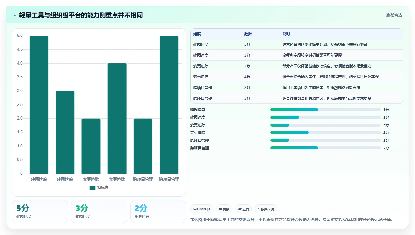
Task: Click the 路径雷达 label in the header
Action: coord(394,15)
